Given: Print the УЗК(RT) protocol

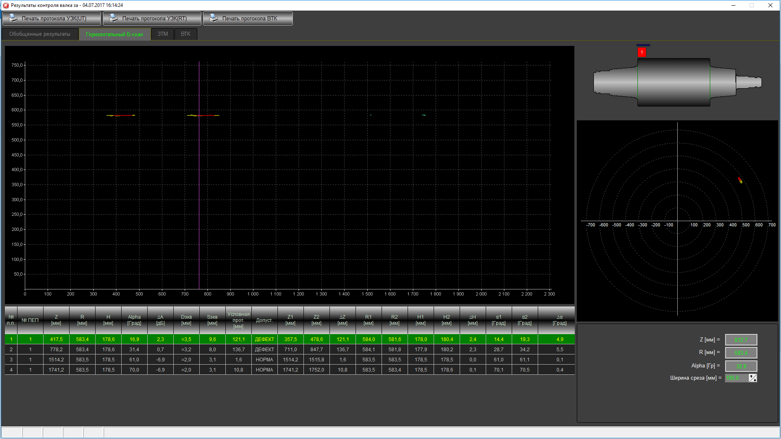Looking at the screenshot, I should [152, 18].
